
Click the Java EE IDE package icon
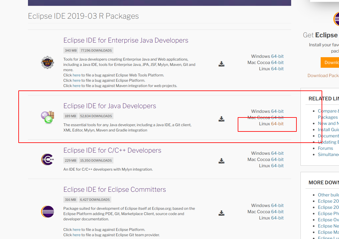48,62
